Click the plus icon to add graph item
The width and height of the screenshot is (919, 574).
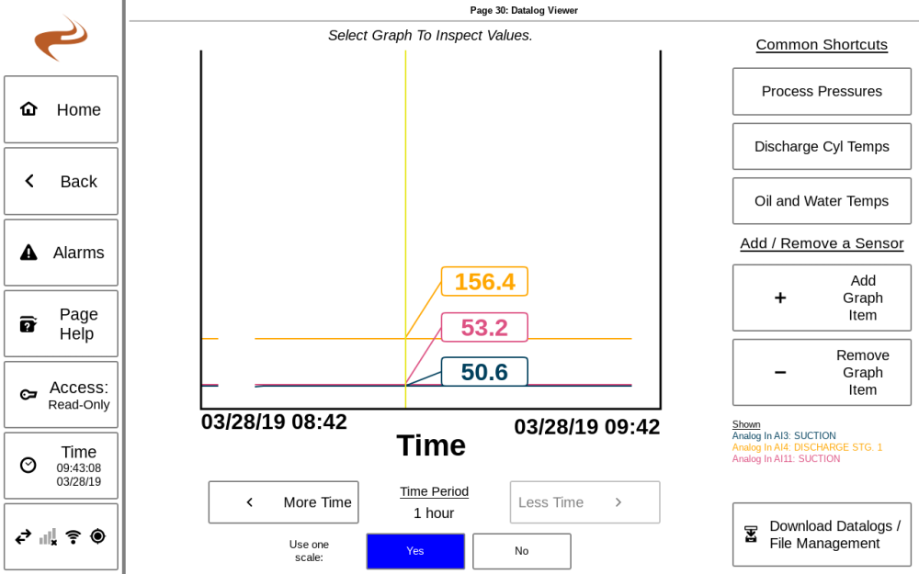tap(780, 298)
